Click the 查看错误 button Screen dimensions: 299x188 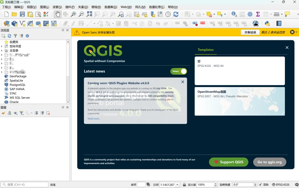pyautogui.click(x=250, y=32)
